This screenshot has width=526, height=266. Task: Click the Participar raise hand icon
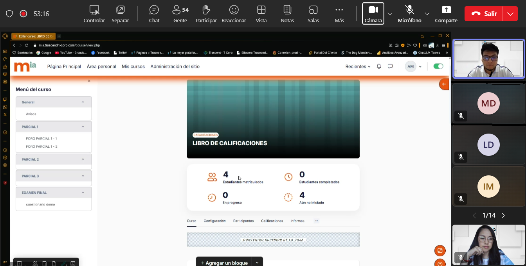click(x=206, y=14)
